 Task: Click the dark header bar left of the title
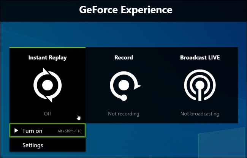pyautogui.click(x=38, y=10)
